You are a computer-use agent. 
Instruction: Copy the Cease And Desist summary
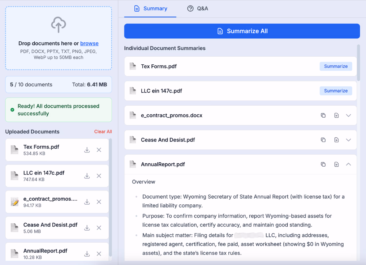coord(323,140)
